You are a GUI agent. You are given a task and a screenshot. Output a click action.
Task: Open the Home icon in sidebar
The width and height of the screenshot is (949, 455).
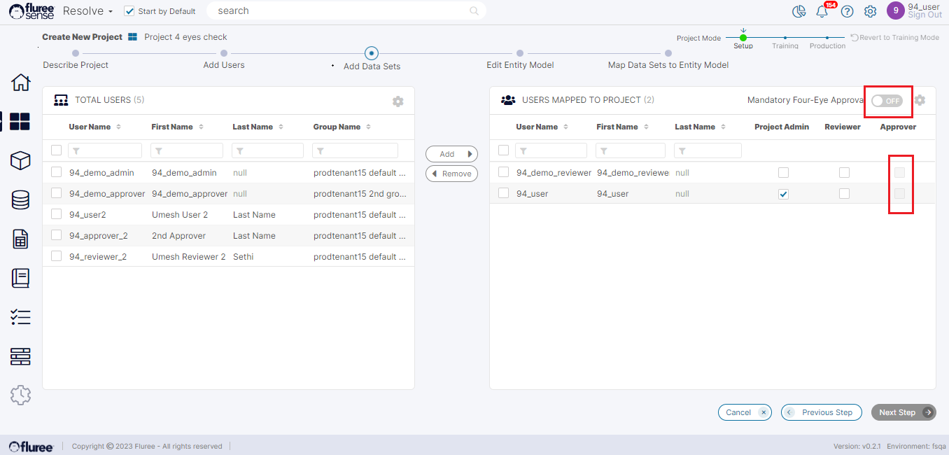coord(20,82)
